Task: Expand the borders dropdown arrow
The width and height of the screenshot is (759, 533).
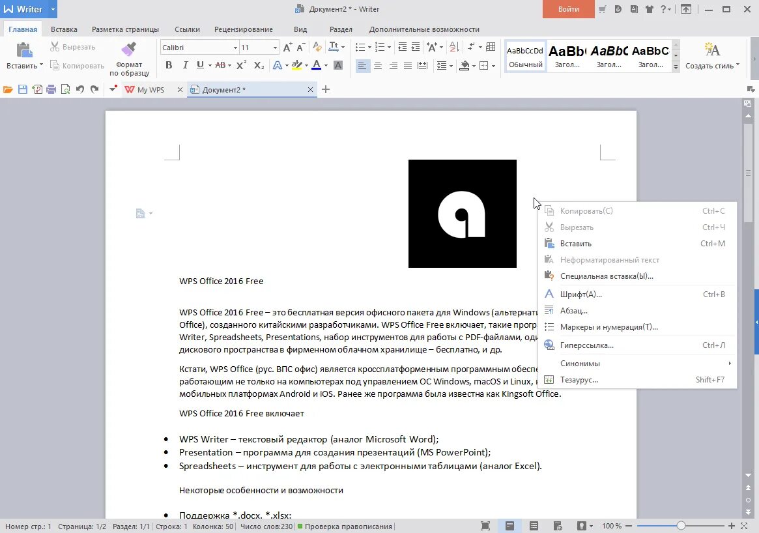Action: (x=493, y=65)
